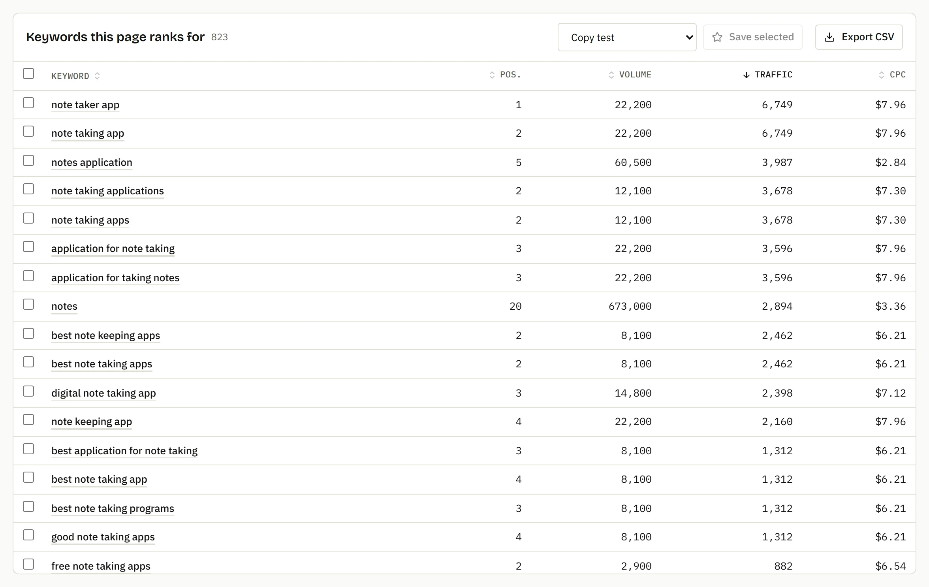This screenshot has width=929, height=587.
Task: Open the notes keyword link
Action: 64,307
